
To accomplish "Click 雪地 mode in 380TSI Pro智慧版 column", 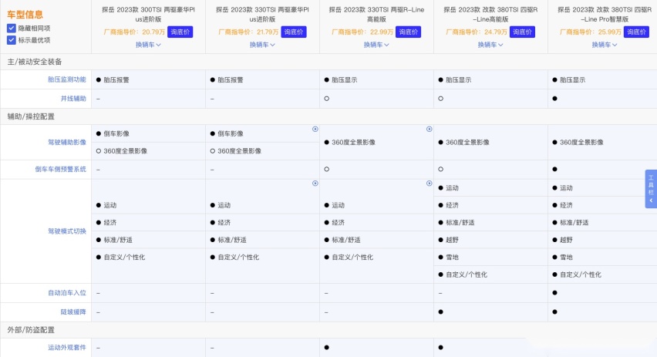I will coord(566,258).
